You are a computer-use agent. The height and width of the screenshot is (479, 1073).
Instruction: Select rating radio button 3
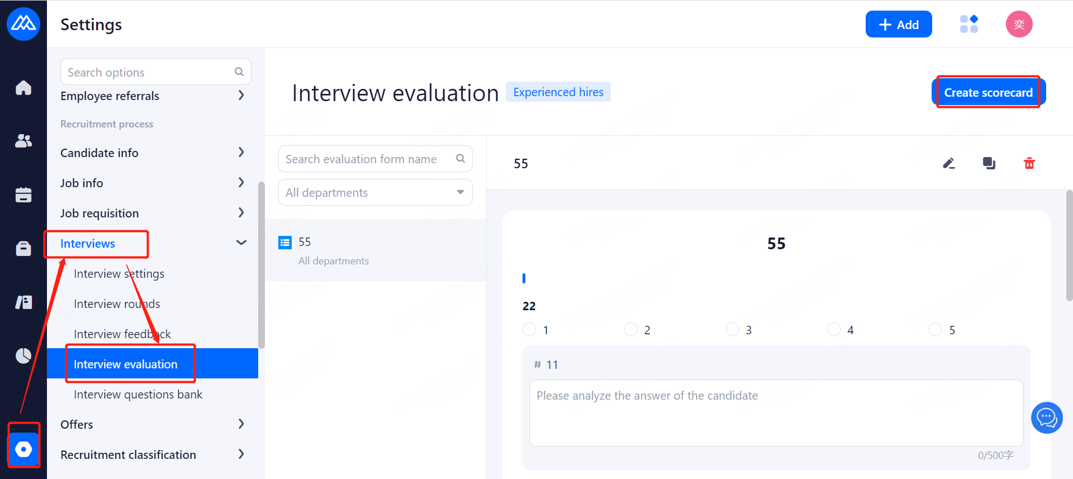point(732,329)
